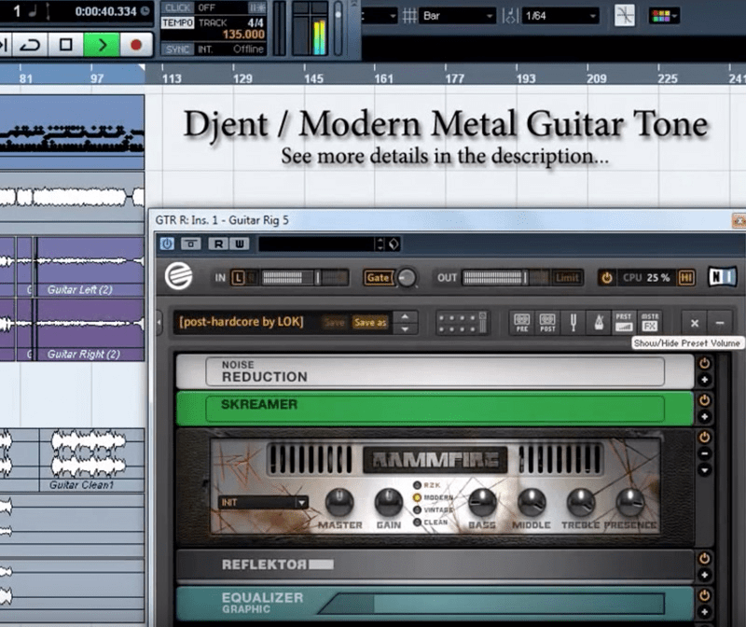Click the output level slider
Viewport: 746px width, 627px height.
pos(505,277)
